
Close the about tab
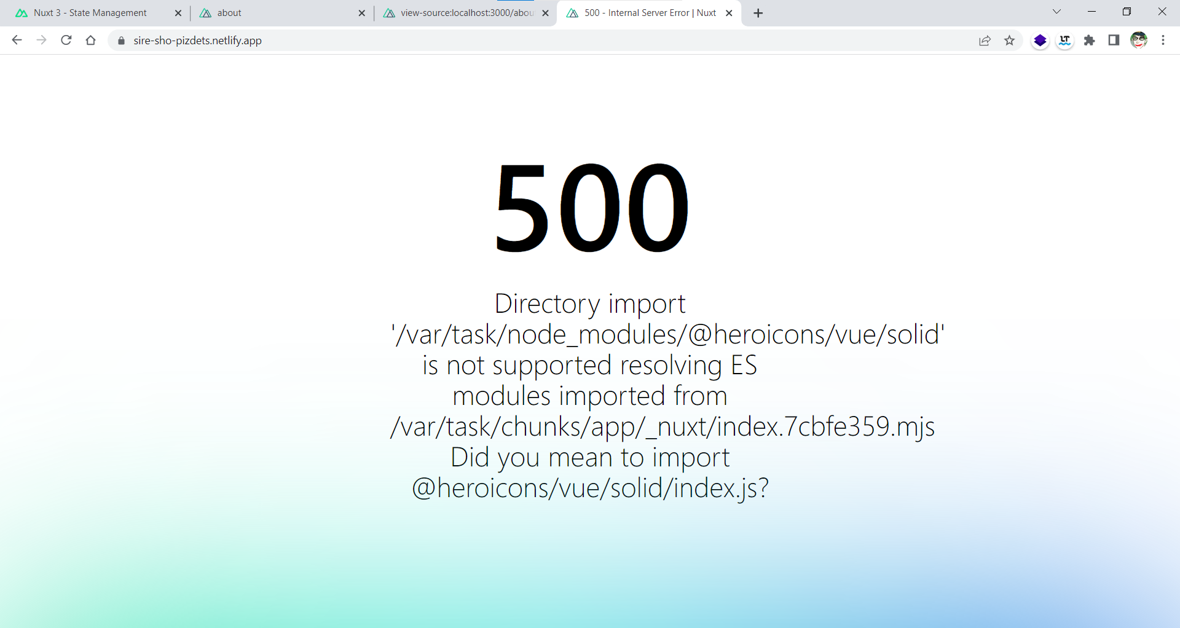(x=362, y=12)
